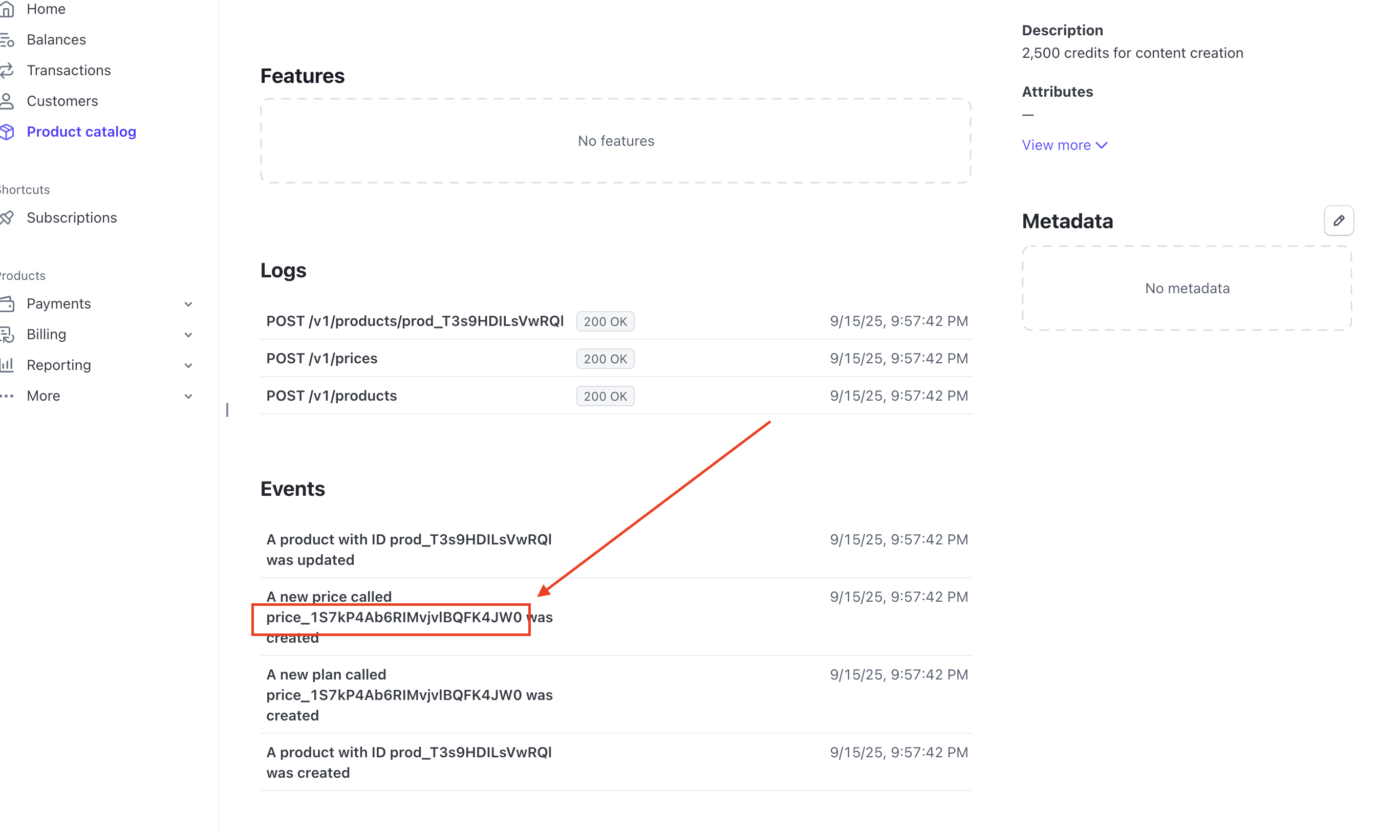Click timestamp of POST /v1/prices log

(x=898, y=359)
